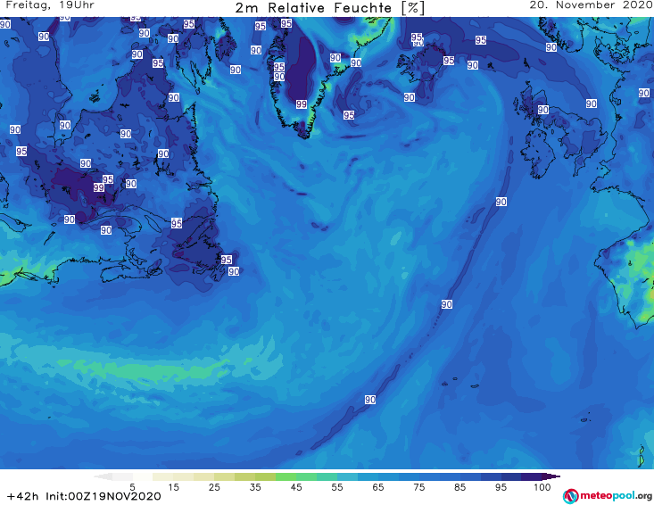The height and width of the screenshot is (505, 654).
Task: Click the legend value 55
Action: click(337, 486)
